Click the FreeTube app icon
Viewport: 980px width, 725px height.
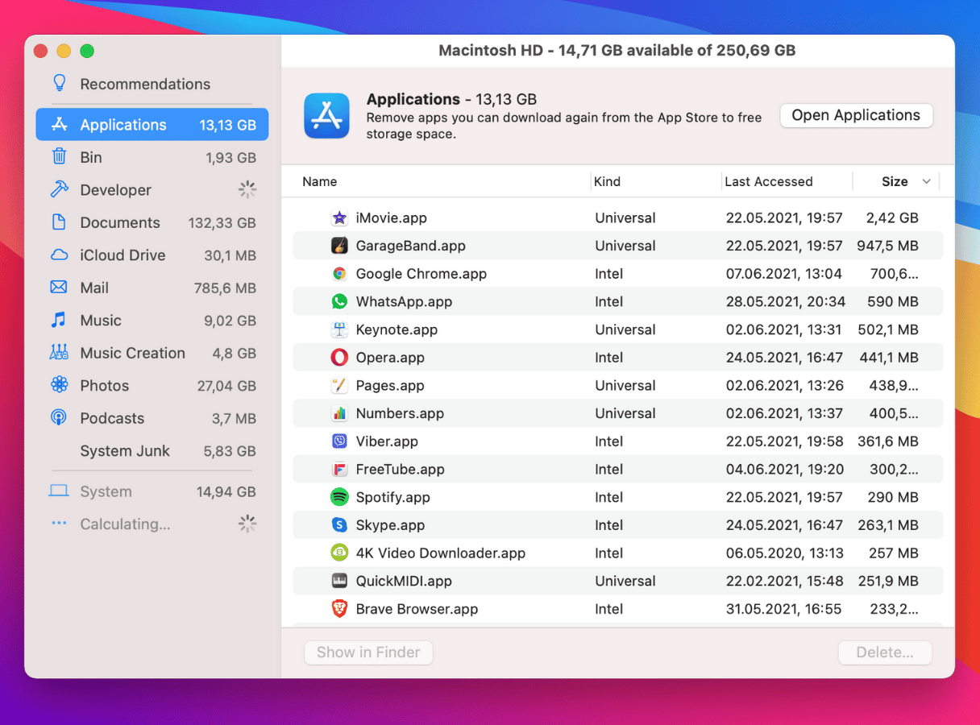tap(339, 469)
